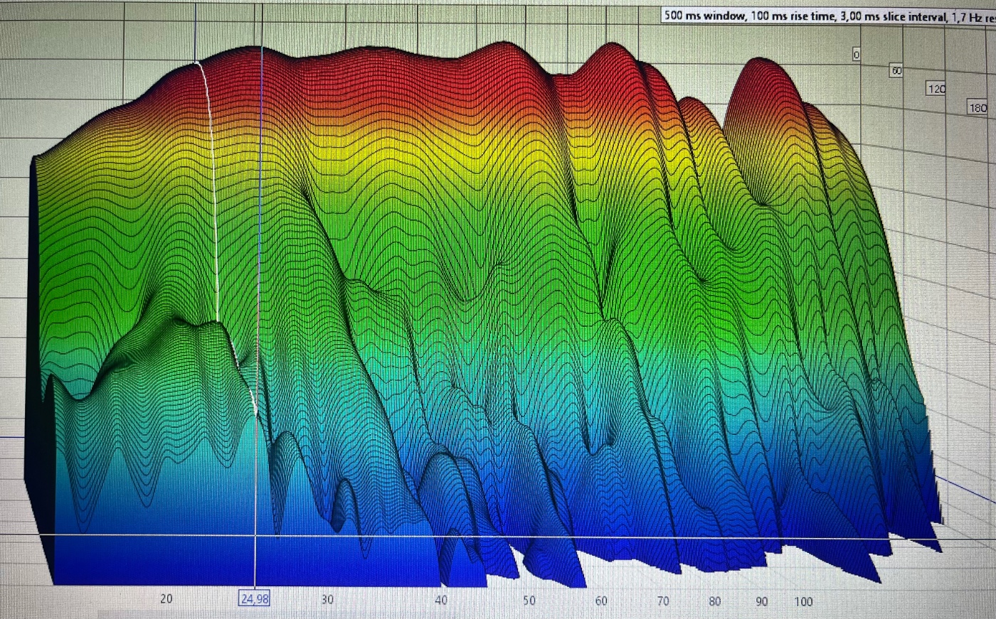Click the 24,98 cursor frequency label
This screenshot has height=619, width=996.
click(x=254, y=598)
